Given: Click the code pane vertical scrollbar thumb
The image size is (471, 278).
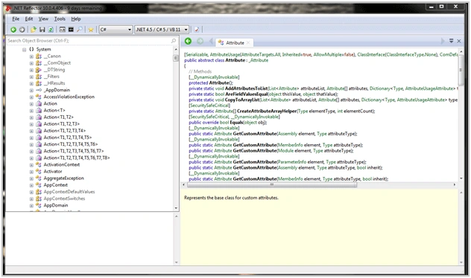Looking at the screenshot, I should pyautogui.click(x=461, y=70).
